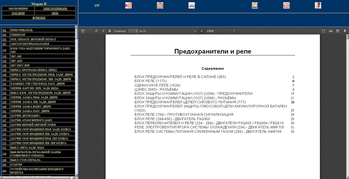Zoom out using the minus button
The image size is (349, 179).
click(195, 31)
